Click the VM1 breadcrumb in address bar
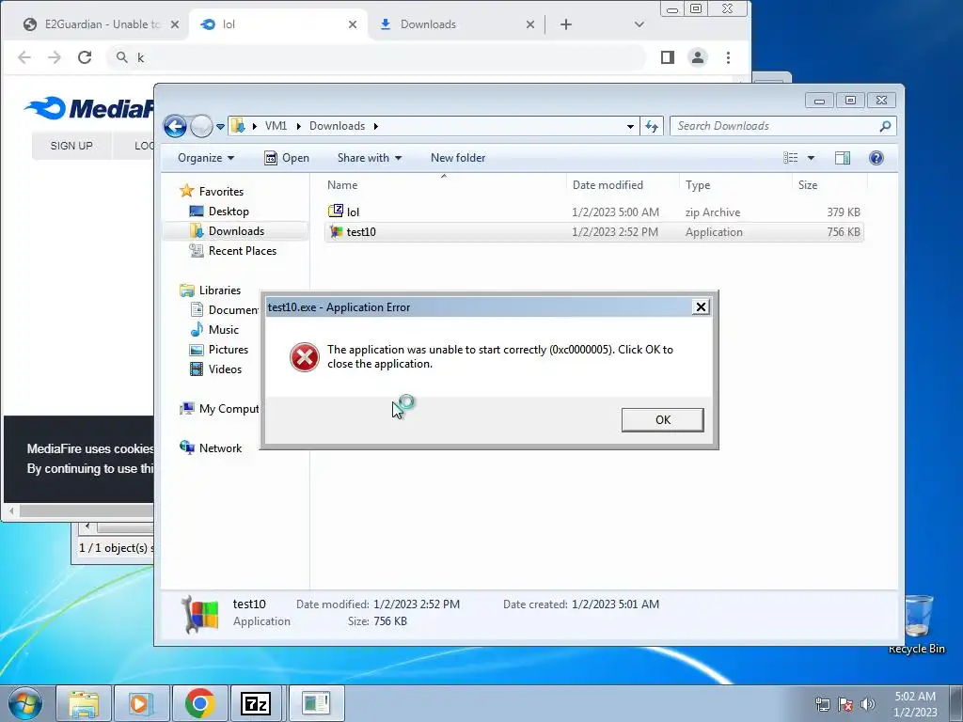 (276, 126)
